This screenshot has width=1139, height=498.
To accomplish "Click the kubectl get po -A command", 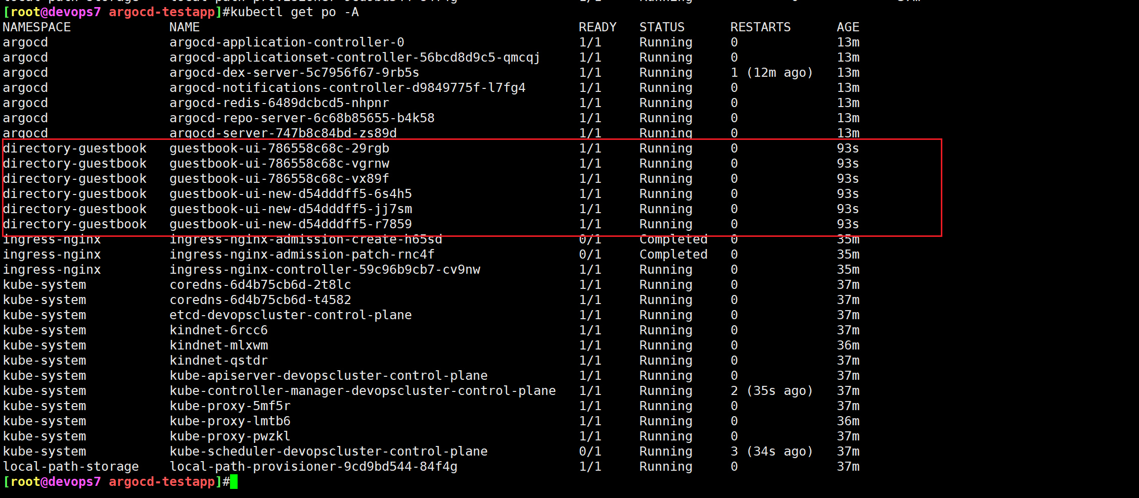I will pyautogui.click(x=291, y=12).
